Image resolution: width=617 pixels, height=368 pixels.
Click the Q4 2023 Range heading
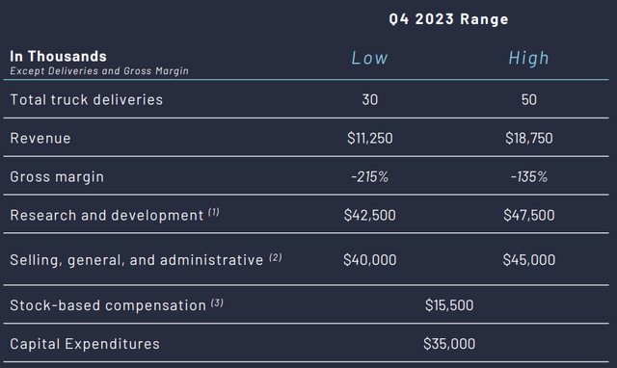coord(448,19)
